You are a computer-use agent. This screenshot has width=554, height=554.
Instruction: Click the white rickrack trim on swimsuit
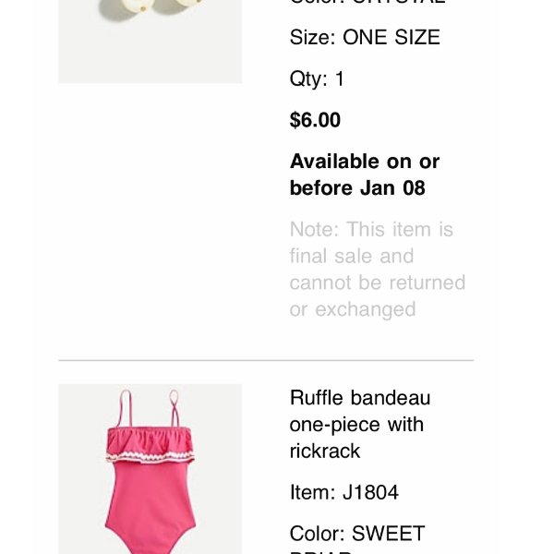click(151, 456)
